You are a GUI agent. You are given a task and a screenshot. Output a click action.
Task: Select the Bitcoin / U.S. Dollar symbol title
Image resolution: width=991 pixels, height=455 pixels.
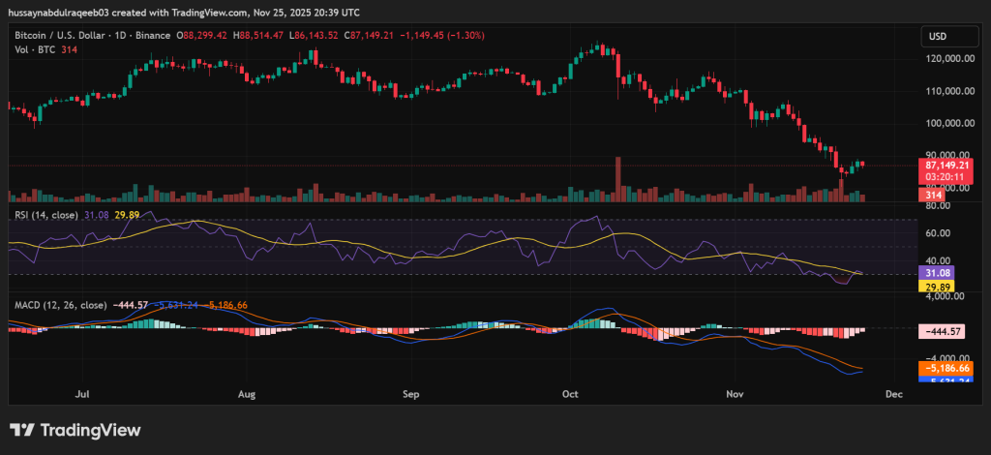click(x=60, y=37)
